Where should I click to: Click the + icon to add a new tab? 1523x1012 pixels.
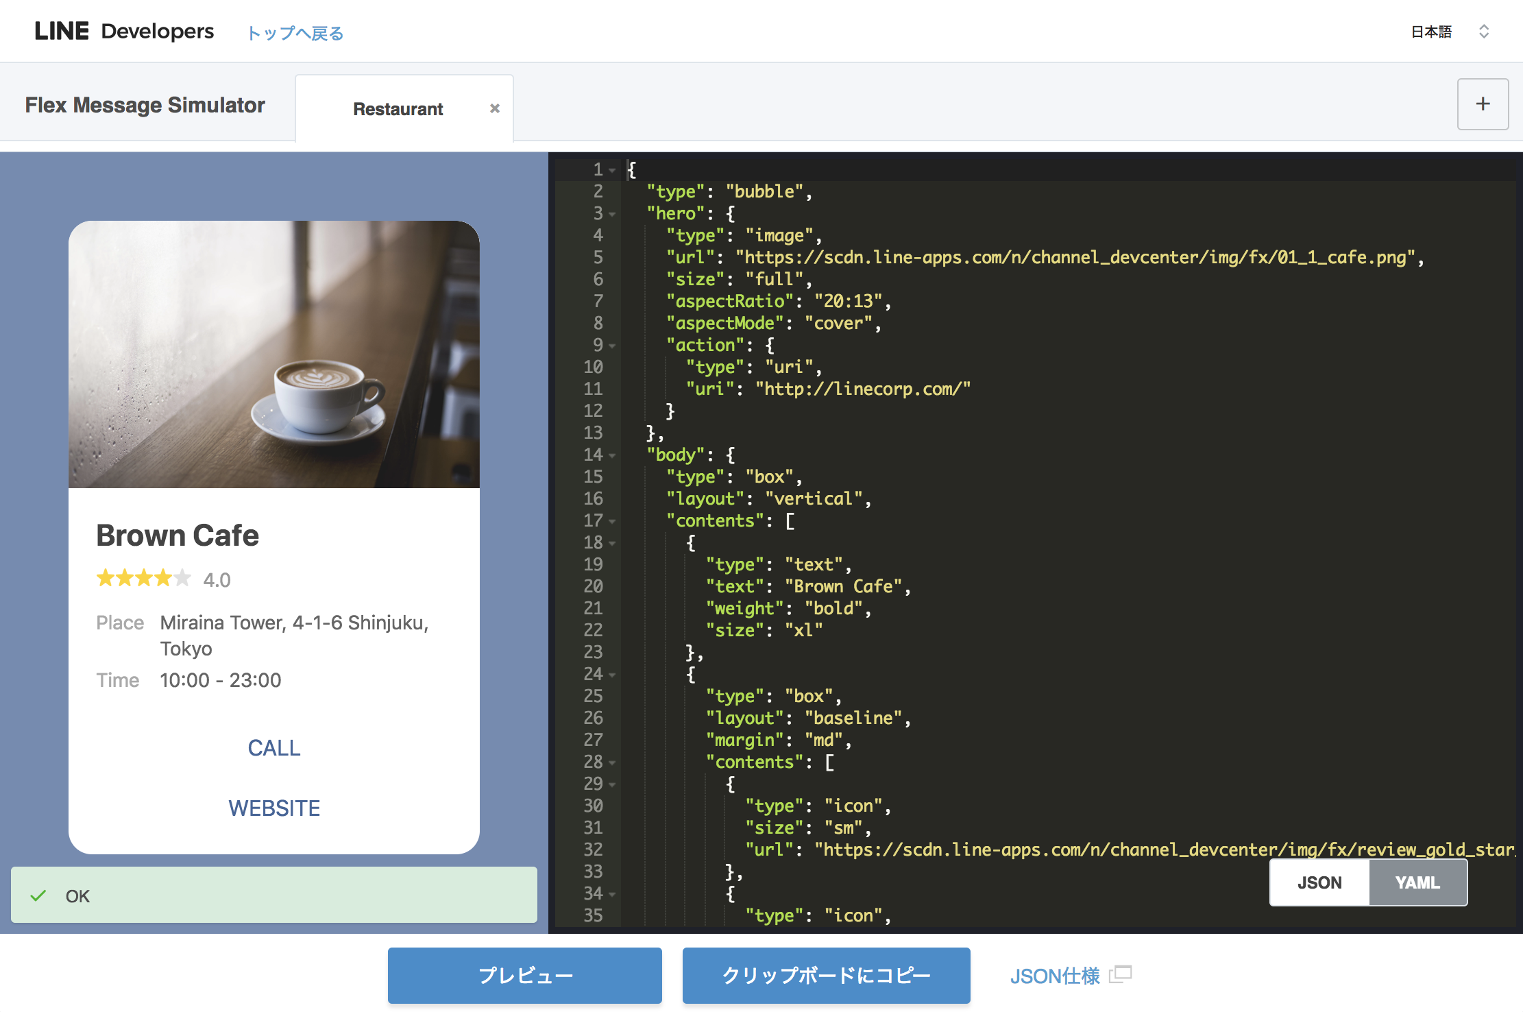click(1483, 104)
